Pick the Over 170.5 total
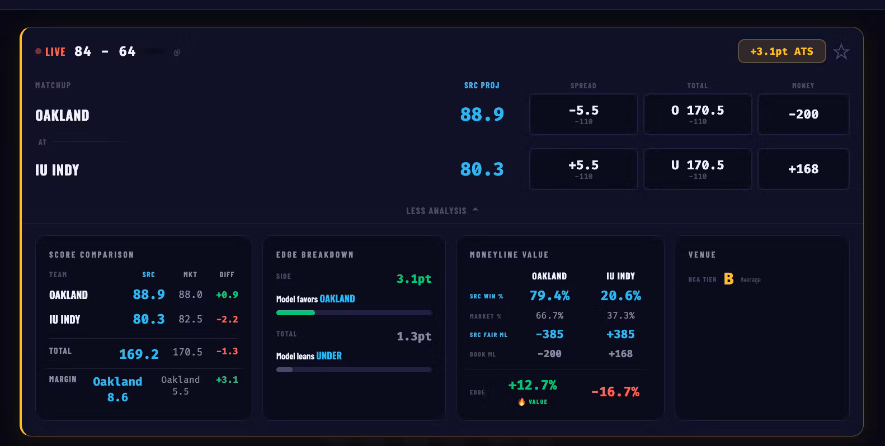The image size is (885, 446). point(697,114)
